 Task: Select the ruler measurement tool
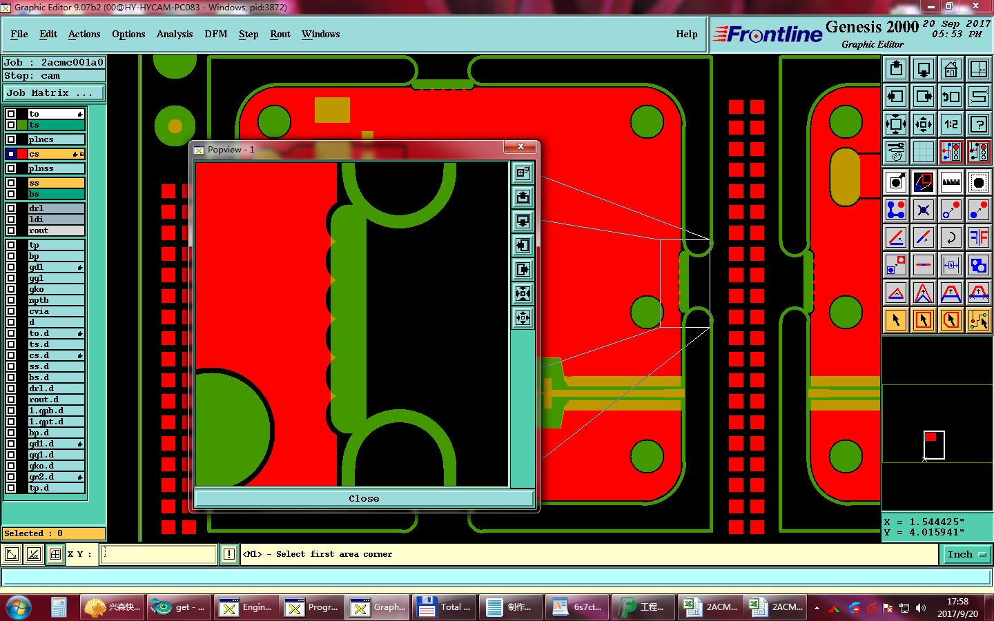(951, 182)
